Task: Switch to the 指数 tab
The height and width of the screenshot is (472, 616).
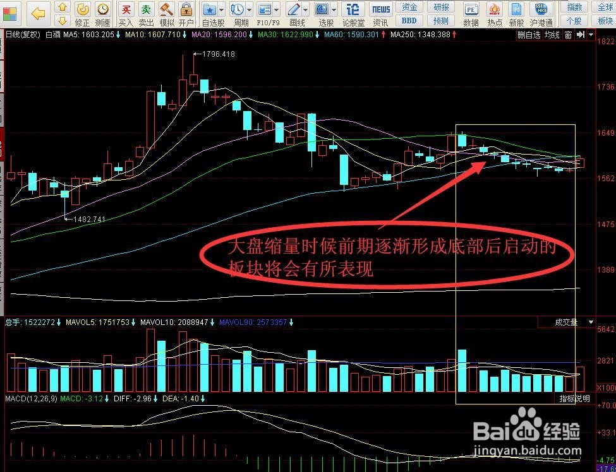Action: coord(575,7)
